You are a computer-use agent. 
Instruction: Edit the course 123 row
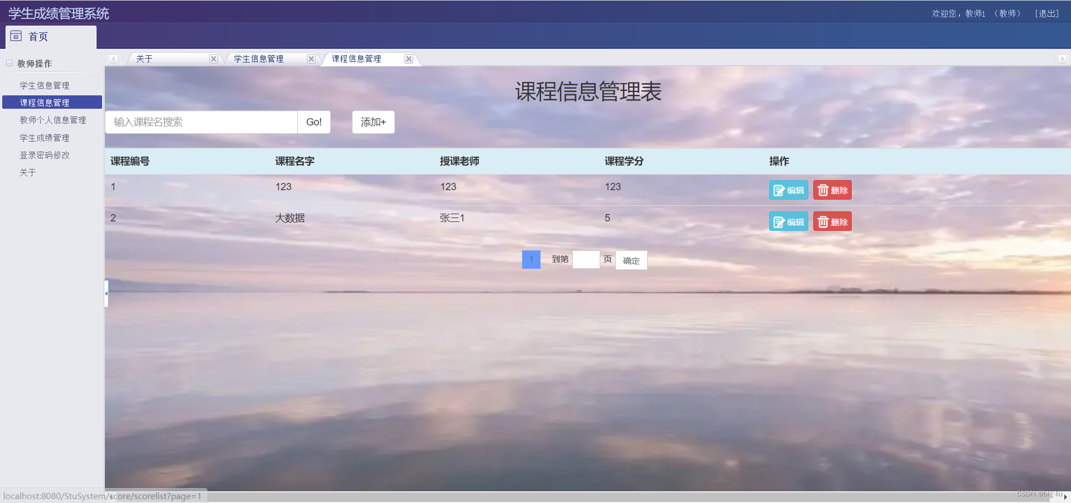tap(789, 190)
